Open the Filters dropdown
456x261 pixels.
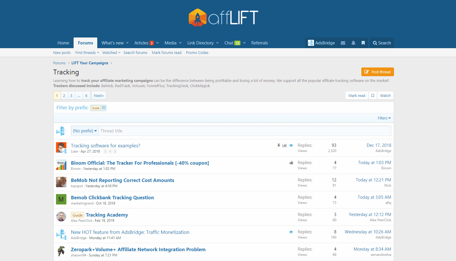[384, 118]
